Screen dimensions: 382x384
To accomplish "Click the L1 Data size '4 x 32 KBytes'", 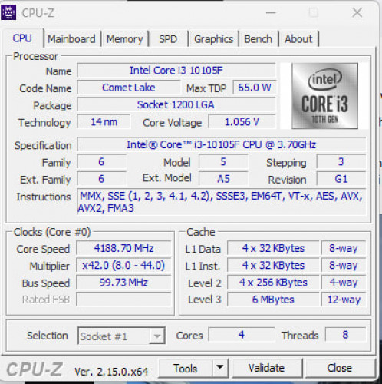I will tap(273, 248).
